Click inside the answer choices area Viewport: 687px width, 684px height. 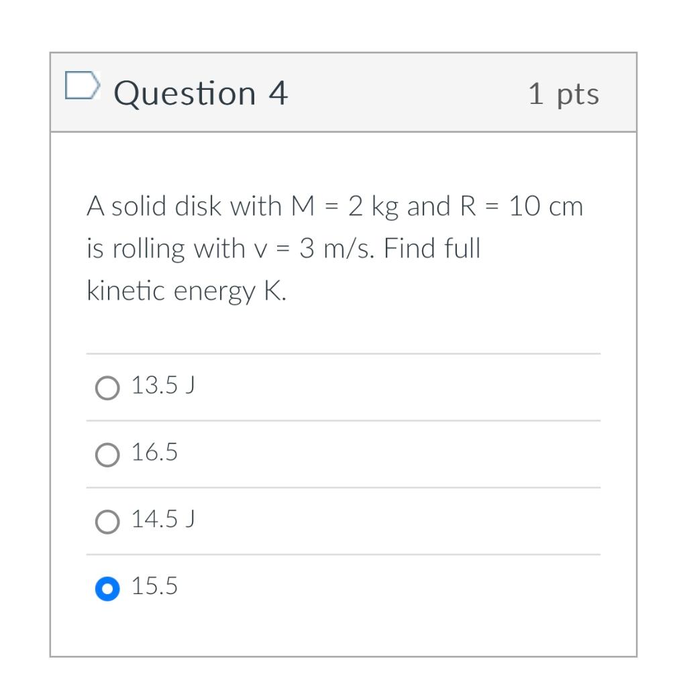(343, 486)
